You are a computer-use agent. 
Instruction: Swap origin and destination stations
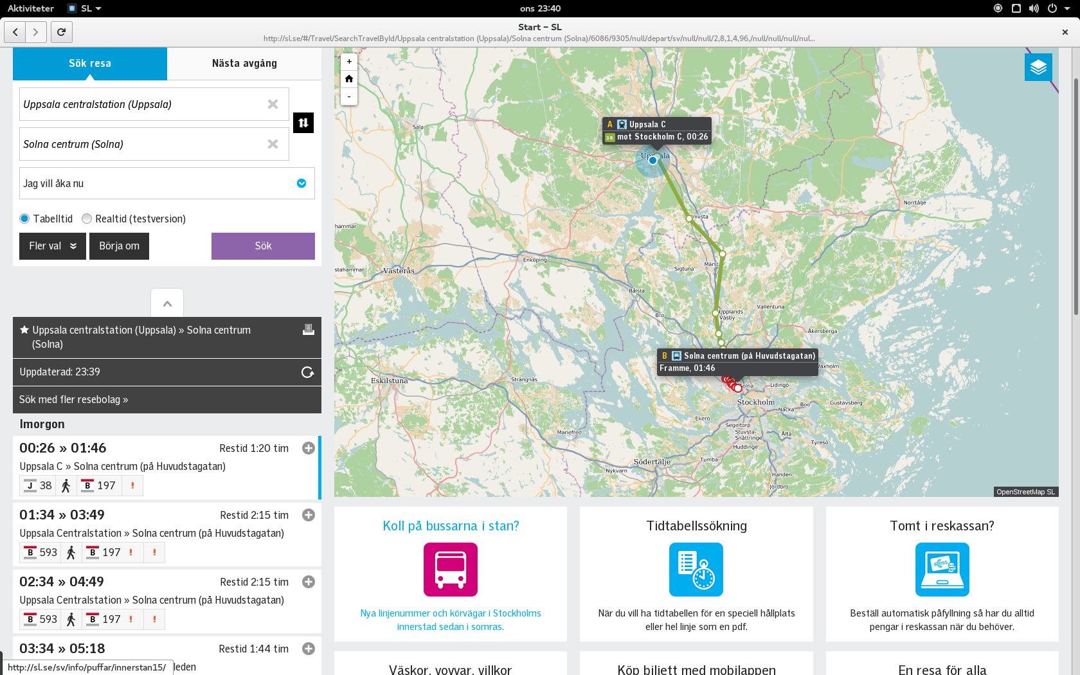coord(303,123)
